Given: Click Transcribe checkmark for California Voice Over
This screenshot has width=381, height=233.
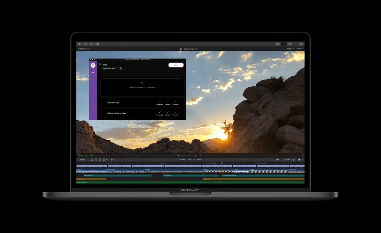Looking at the screenshot, I should (175, 112).
